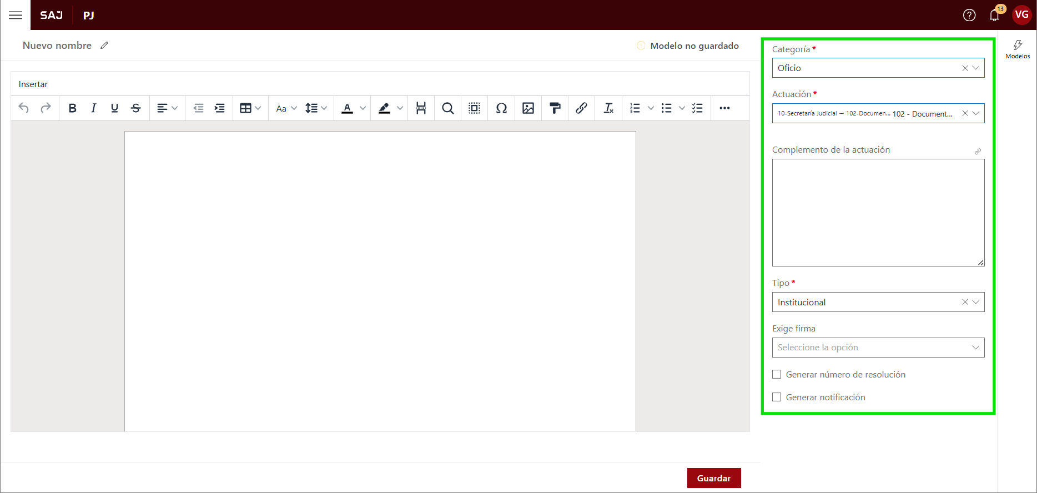Open the Modelos side panel
The width and height of the screenshot is (1037, 493).
(x=1018, y=49)
